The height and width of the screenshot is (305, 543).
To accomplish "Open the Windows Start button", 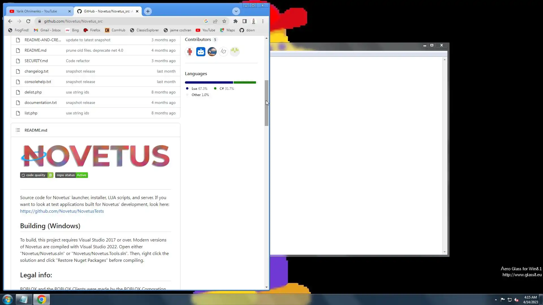I will (8, 299).
